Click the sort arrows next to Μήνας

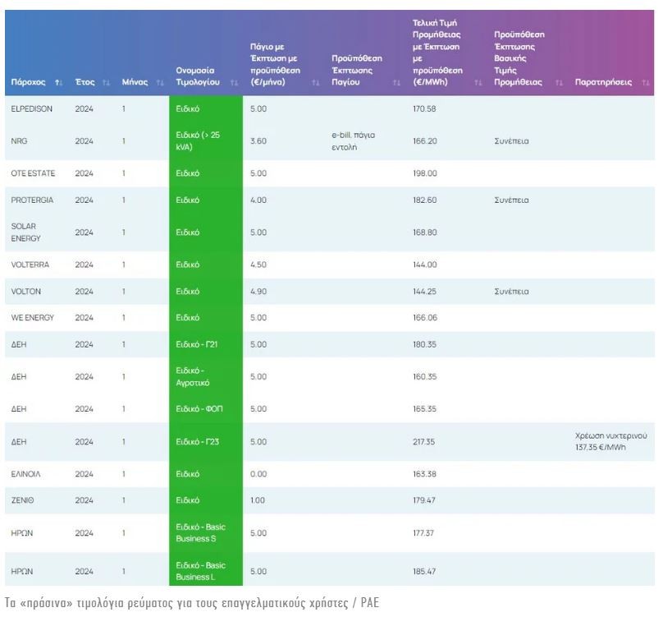click(x=160, y=83)
